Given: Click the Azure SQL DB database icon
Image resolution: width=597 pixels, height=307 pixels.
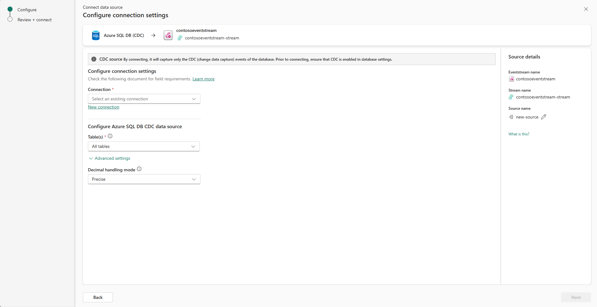Looking at the screenshot, I should [96, 35].
